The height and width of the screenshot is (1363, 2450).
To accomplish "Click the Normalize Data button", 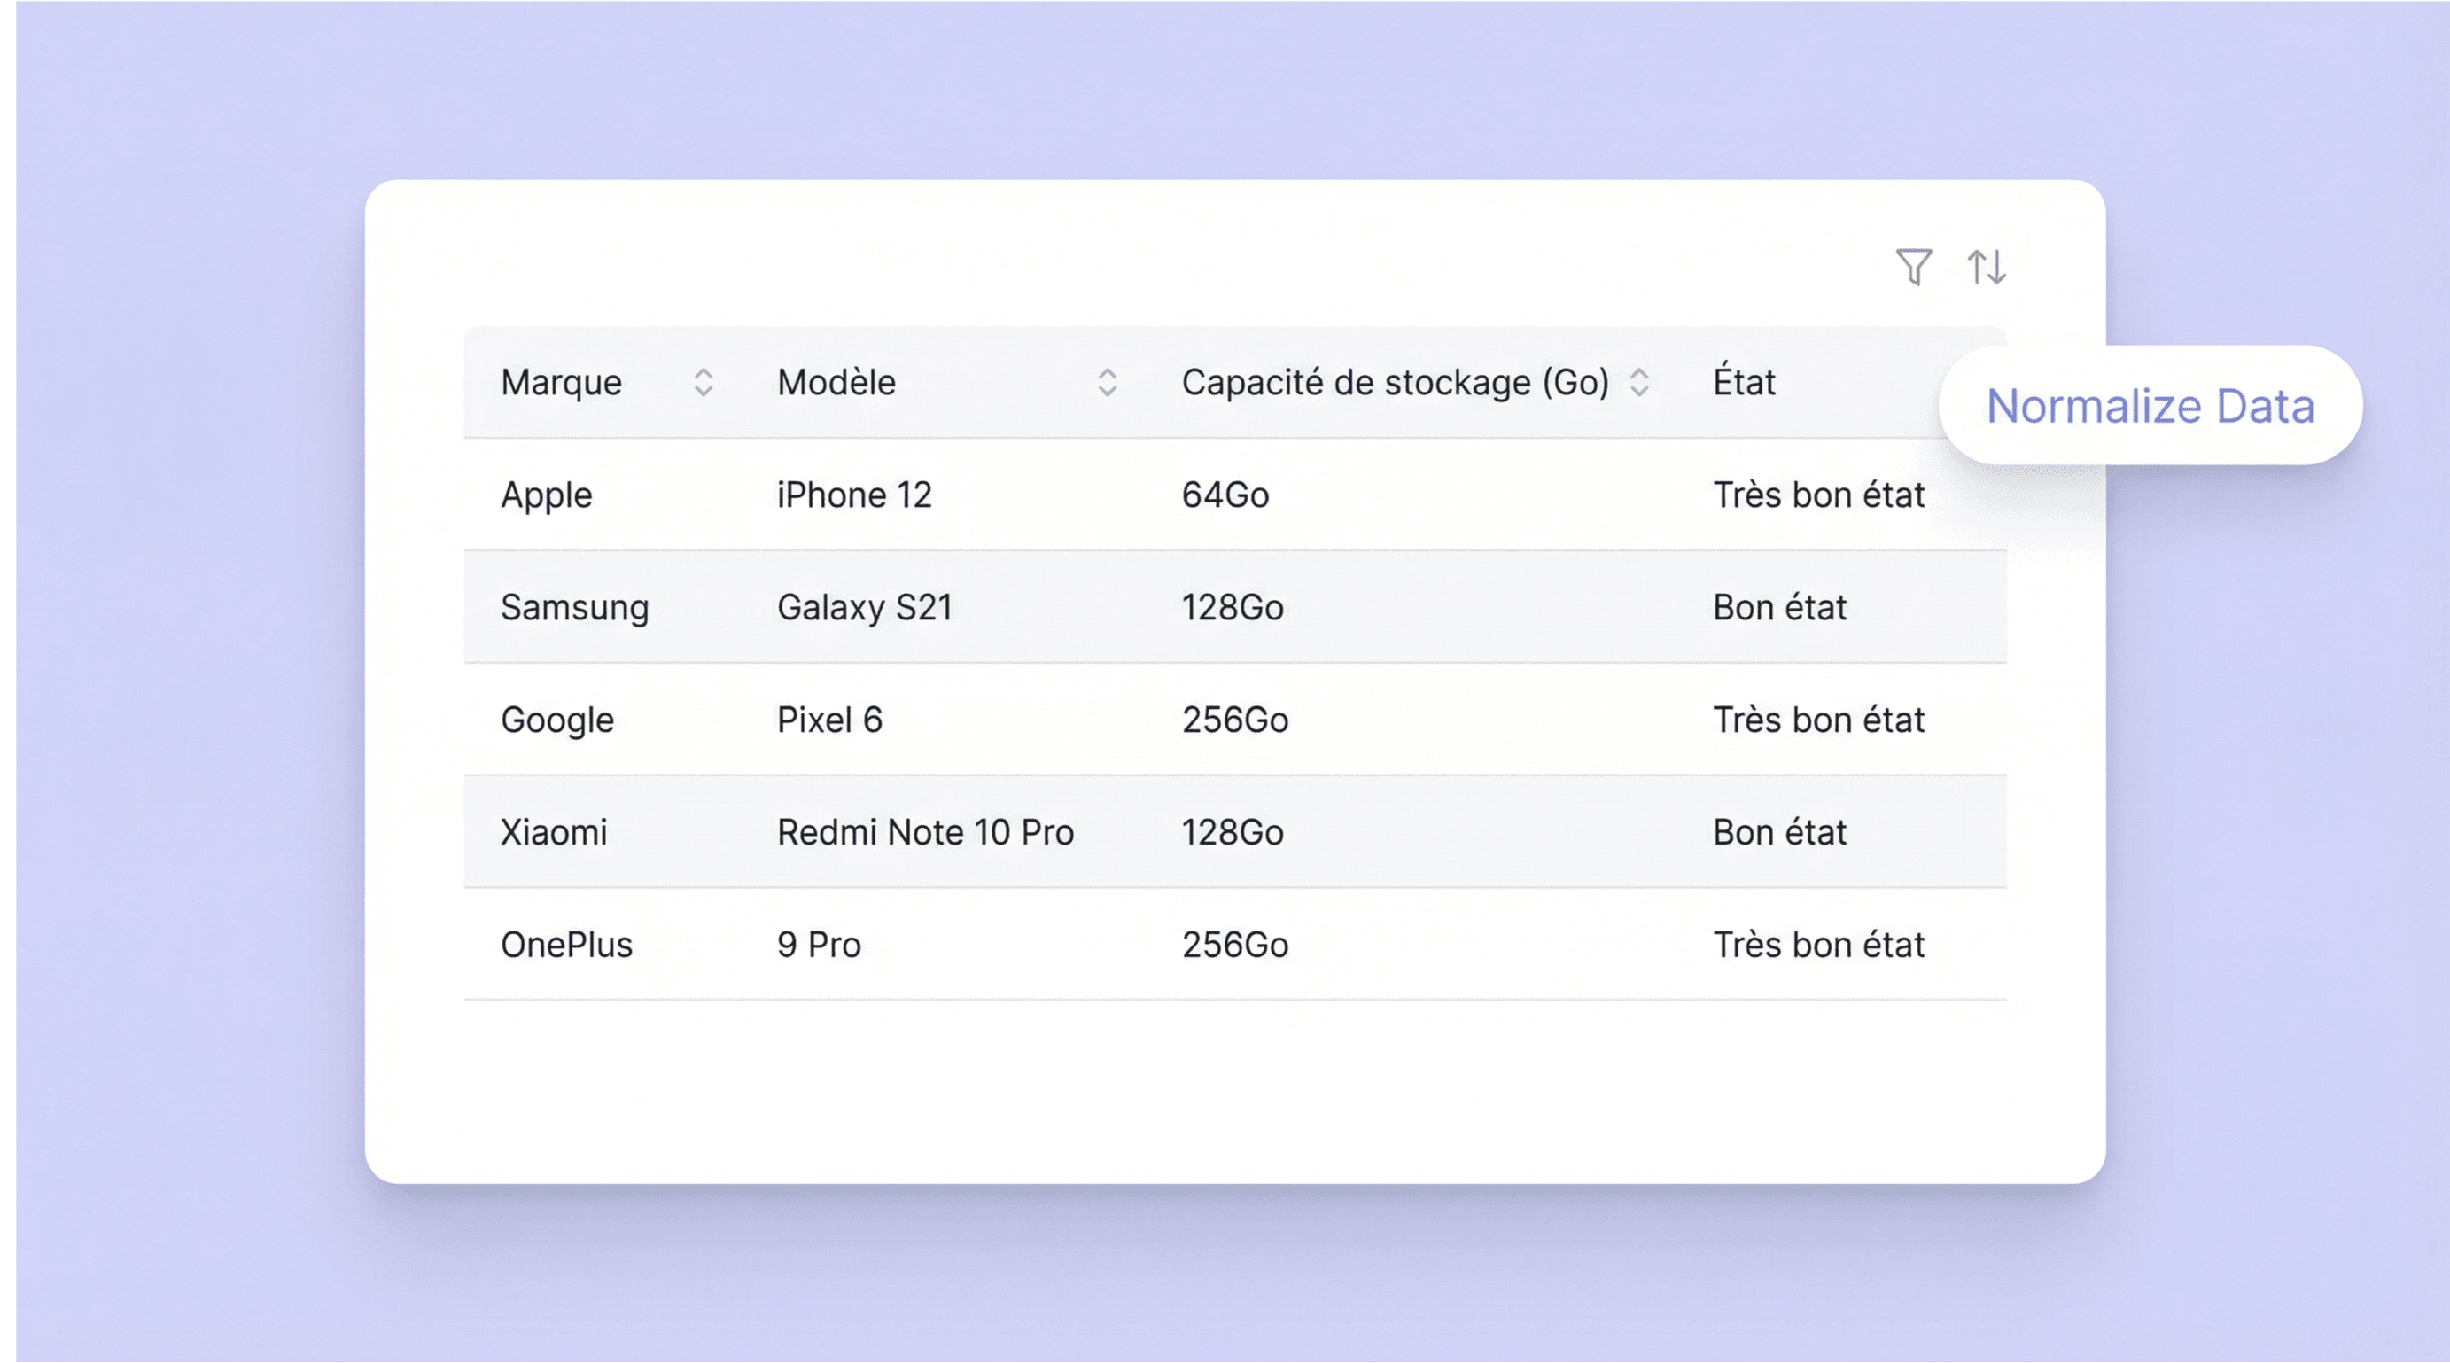I will click(x=2150, y=406).
